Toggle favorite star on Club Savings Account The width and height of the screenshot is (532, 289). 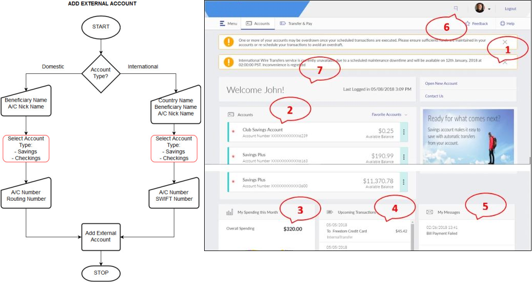pyautogui.click(x=233, y=131)
